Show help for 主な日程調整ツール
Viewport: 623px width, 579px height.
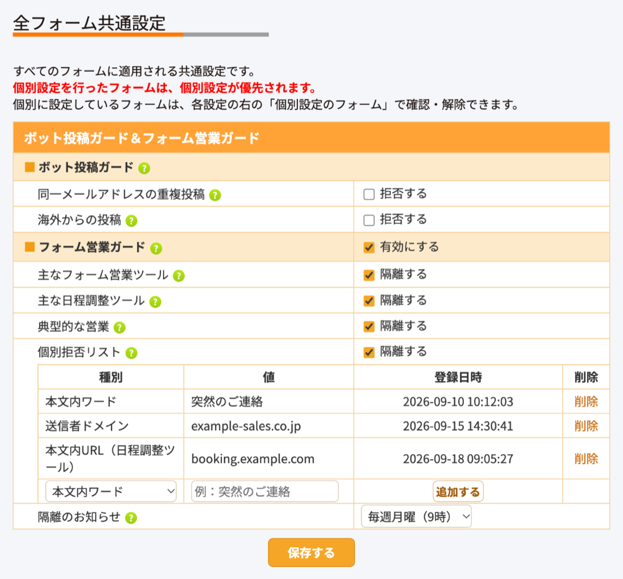click(155, 302)
